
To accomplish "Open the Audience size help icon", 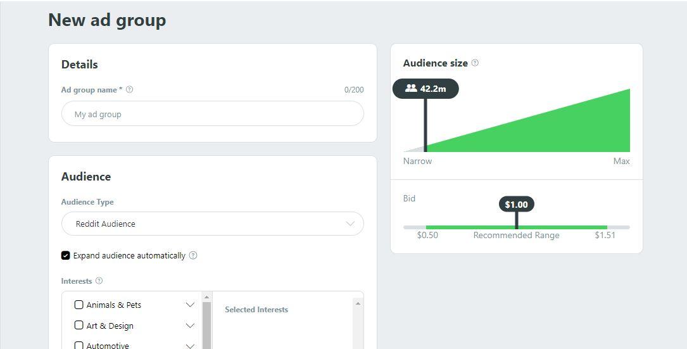I will click(475, 63).
